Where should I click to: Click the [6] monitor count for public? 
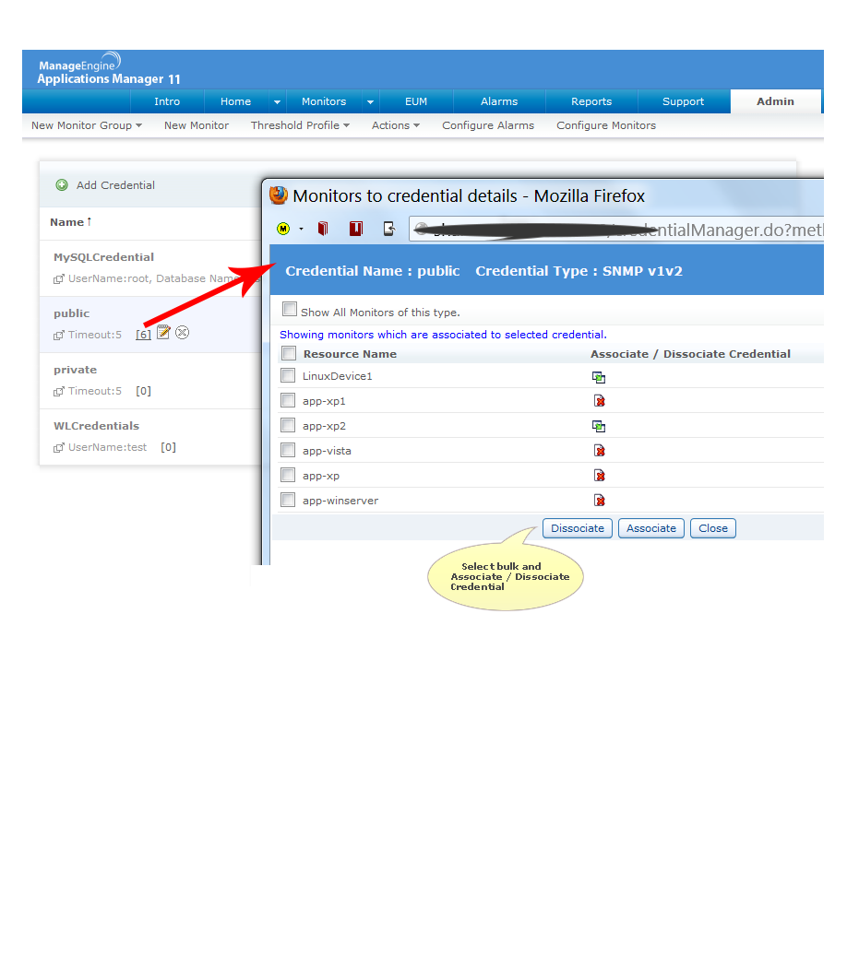point(143,335)
